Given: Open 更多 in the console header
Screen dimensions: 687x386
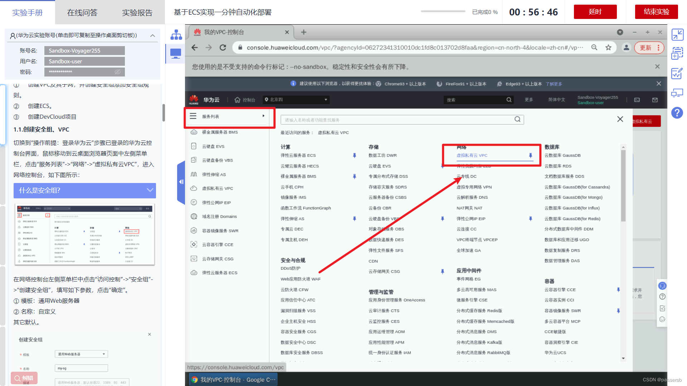Looking at the screenshot, I should click(529, 100).
